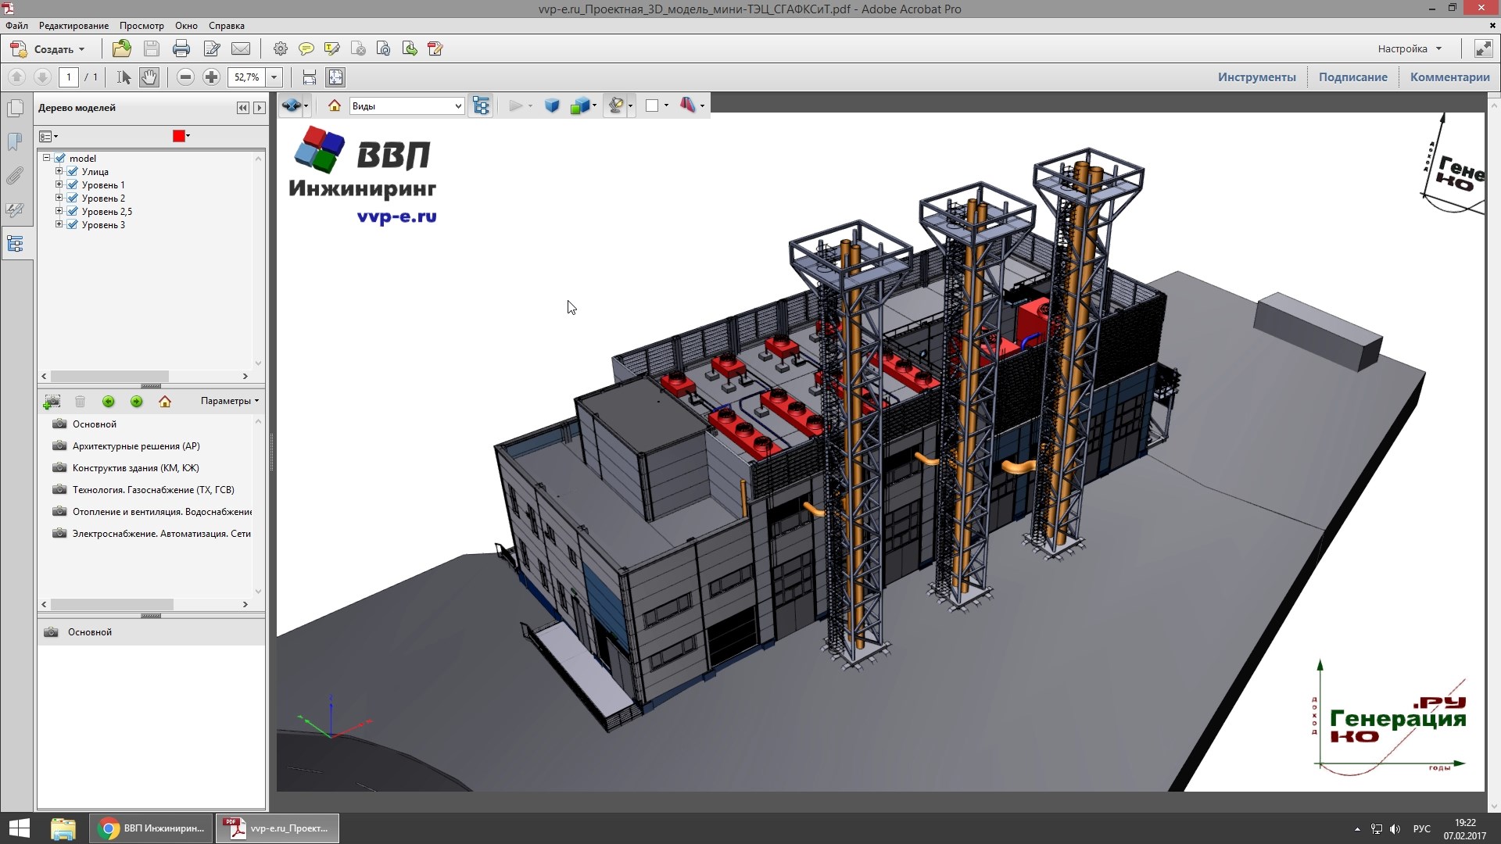Open the Просмотр menu
The image size is (1501, 844).
click(142, 26)
